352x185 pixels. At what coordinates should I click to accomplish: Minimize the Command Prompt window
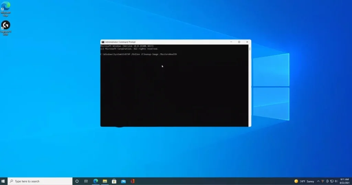[231, 42]
